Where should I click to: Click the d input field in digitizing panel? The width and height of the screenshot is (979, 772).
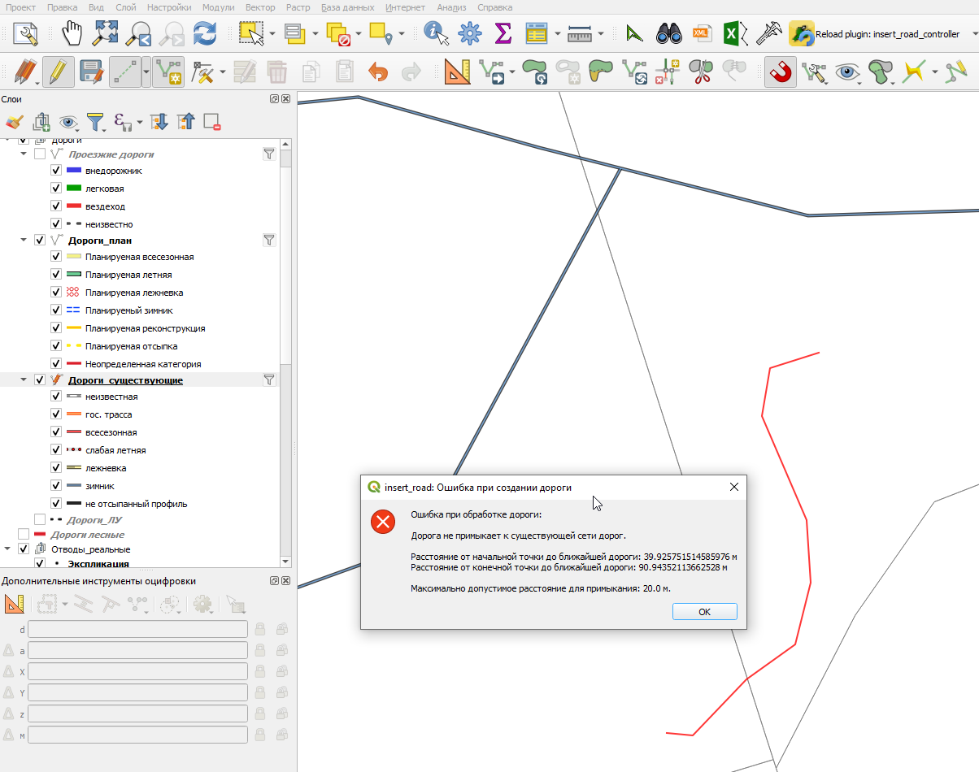click(138, 629)
